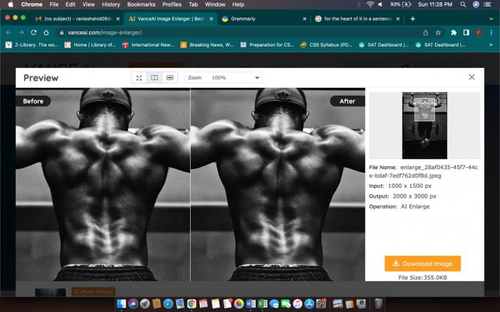Click the After label on right image
The height and width of the screenshot is (312, 500).
point(347,101)
